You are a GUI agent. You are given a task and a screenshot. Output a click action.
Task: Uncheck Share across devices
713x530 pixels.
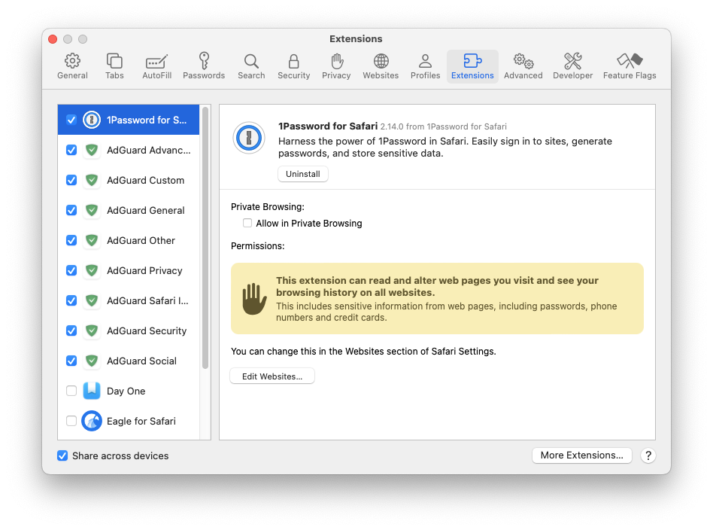pos(63,455)
